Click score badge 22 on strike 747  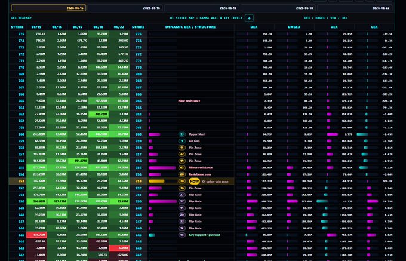182,222
